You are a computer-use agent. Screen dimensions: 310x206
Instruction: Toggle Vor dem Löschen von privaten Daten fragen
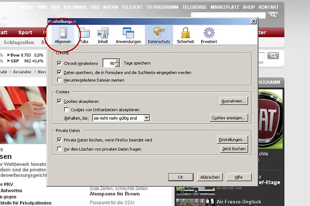[59, 149]
